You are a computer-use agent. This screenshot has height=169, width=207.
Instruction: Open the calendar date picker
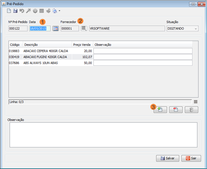click(x=56, y=28)
